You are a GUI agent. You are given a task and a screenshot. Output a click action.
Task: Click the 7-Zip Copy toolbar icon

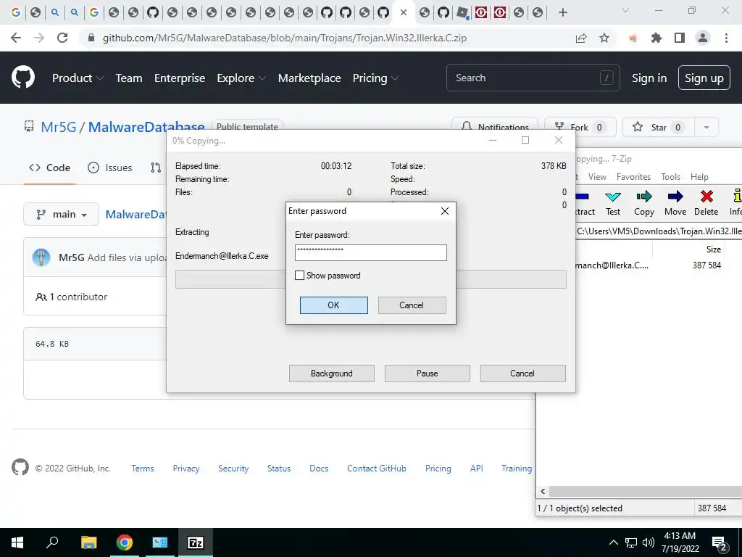(x=644, y=203)
